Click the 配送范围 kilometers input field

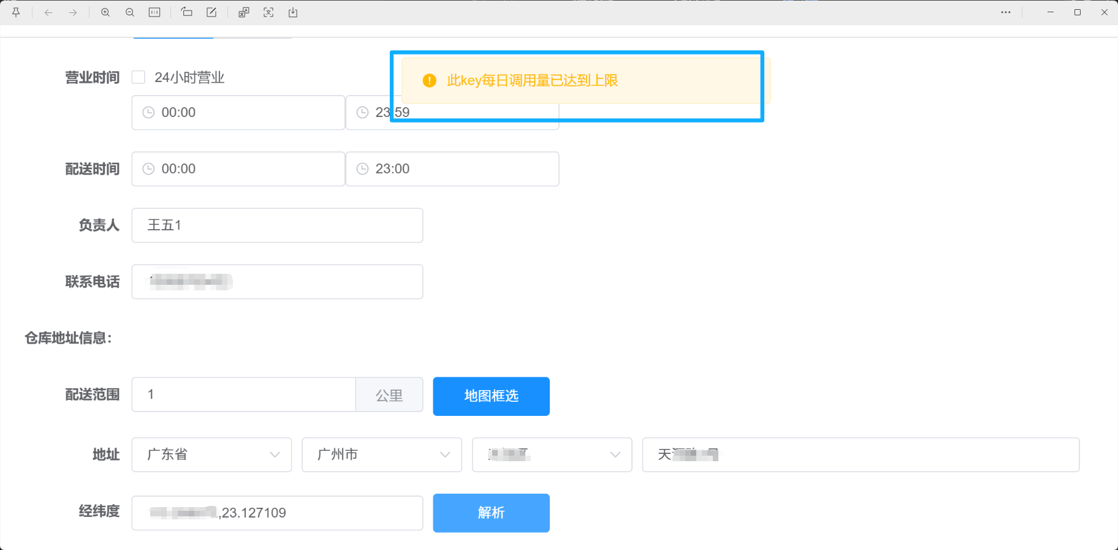point(244,394)
